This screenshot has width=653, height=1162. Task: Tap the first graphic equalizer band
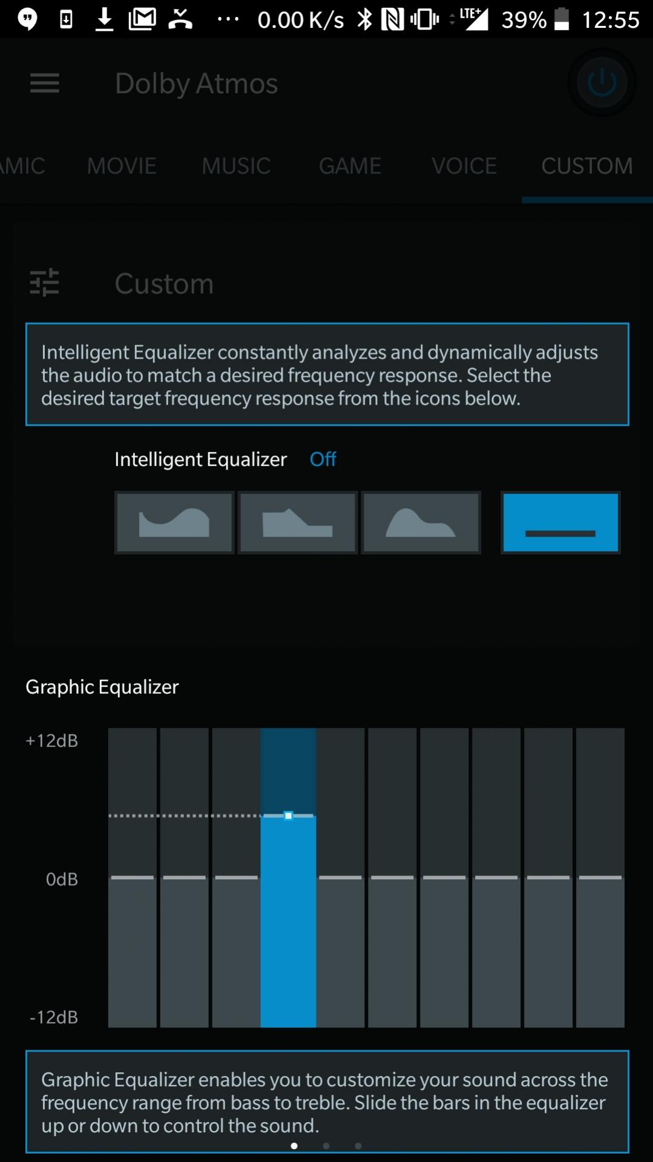133,877
